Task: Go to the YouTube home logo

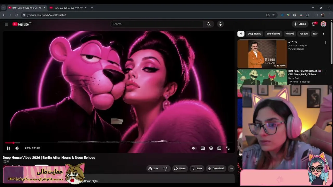Action: pyautogui.click(x=21, y=24)
